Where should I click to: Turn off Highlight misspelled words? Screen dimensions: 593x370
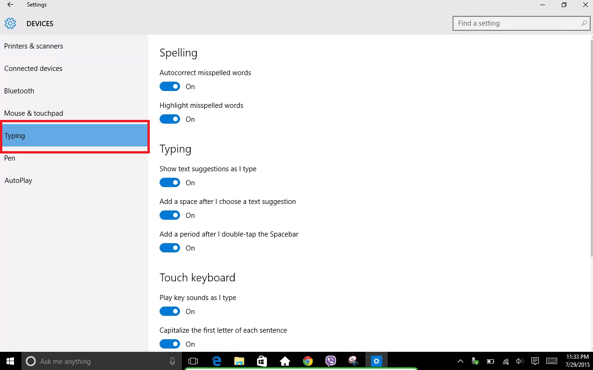[x=170, y=119]
